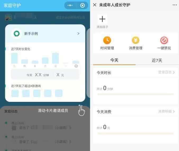Click the 今天时长 progress bar
Image resolution: width=179 pixels, height=151 pixels.
coord(136,94)
